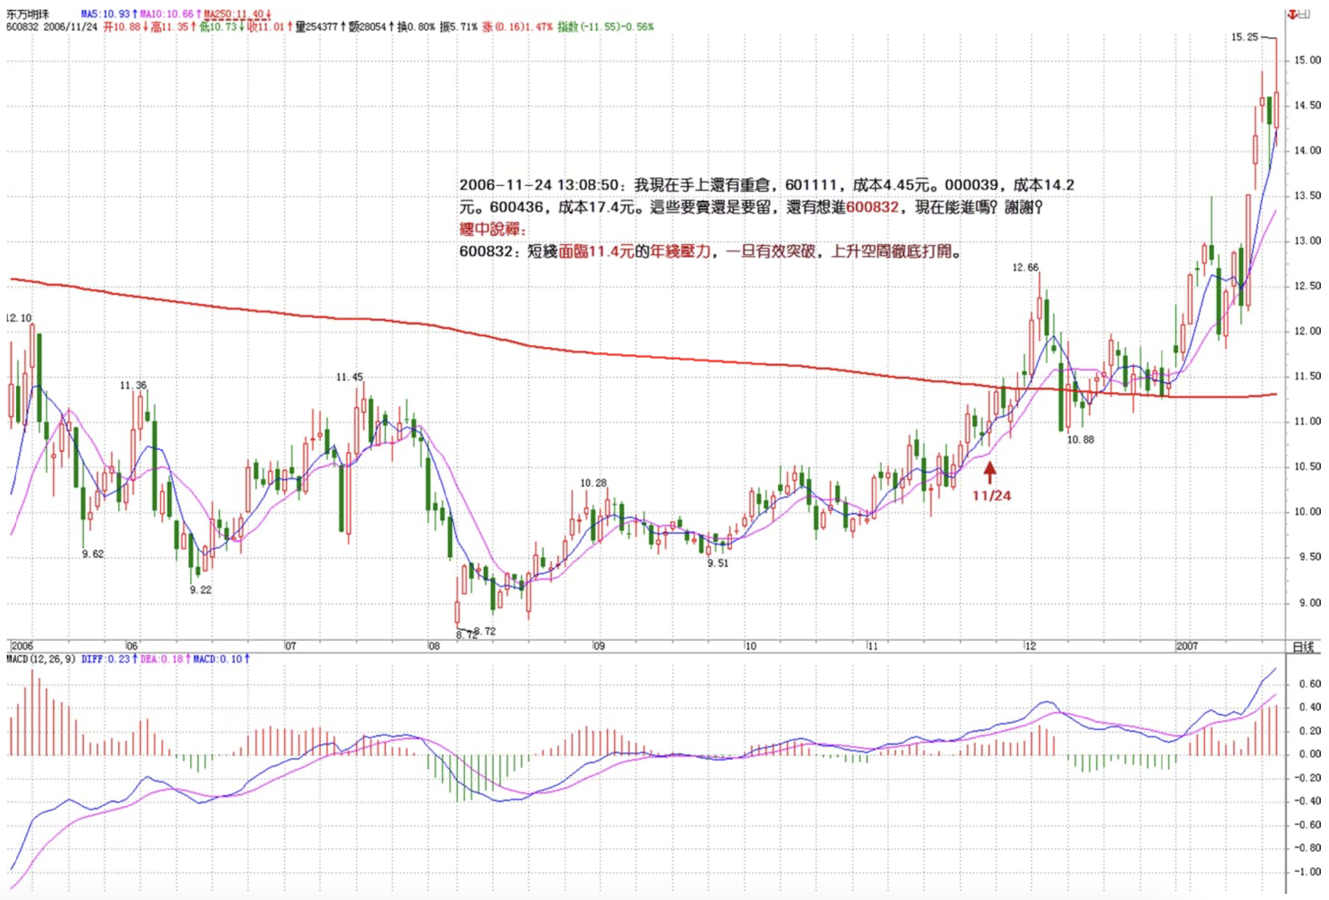Click the red 600832 link in annotation text
1329x900 pixels.
pyautogui.click(x=872, y=207)
